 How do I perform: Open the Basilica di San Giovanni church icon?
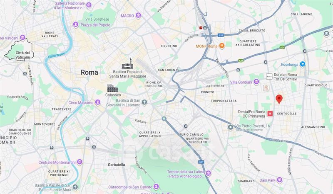coord(144,103)
